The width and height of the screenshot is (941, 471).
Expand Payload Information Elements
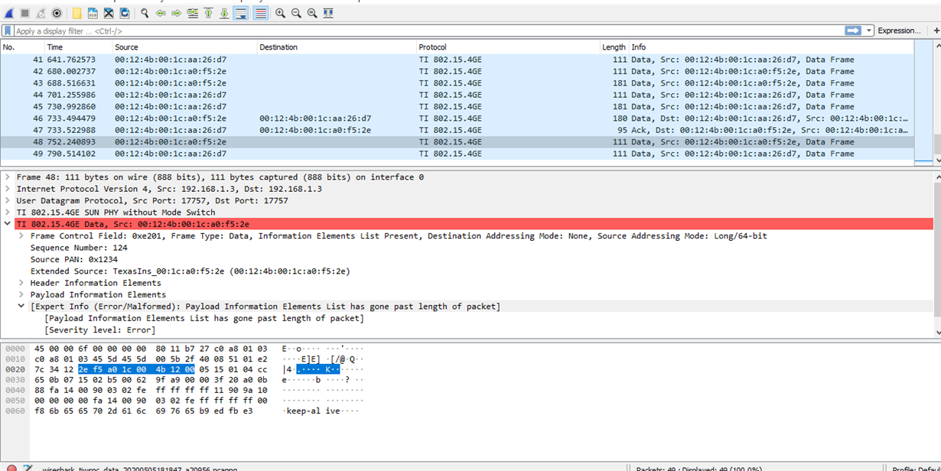pyautogui.click(x=21, y=294)
